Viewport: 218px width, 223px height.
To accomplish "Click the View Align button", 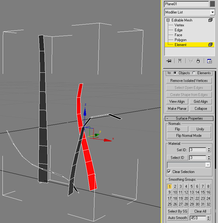I will (x=177, y=102).
